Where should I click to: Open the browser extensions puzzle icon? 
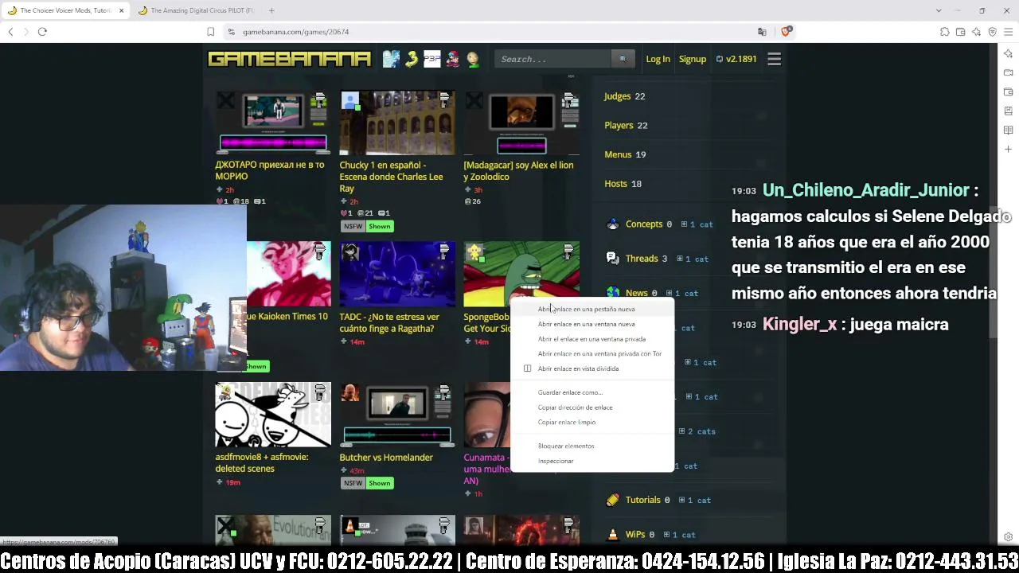[x=944, y=32]
